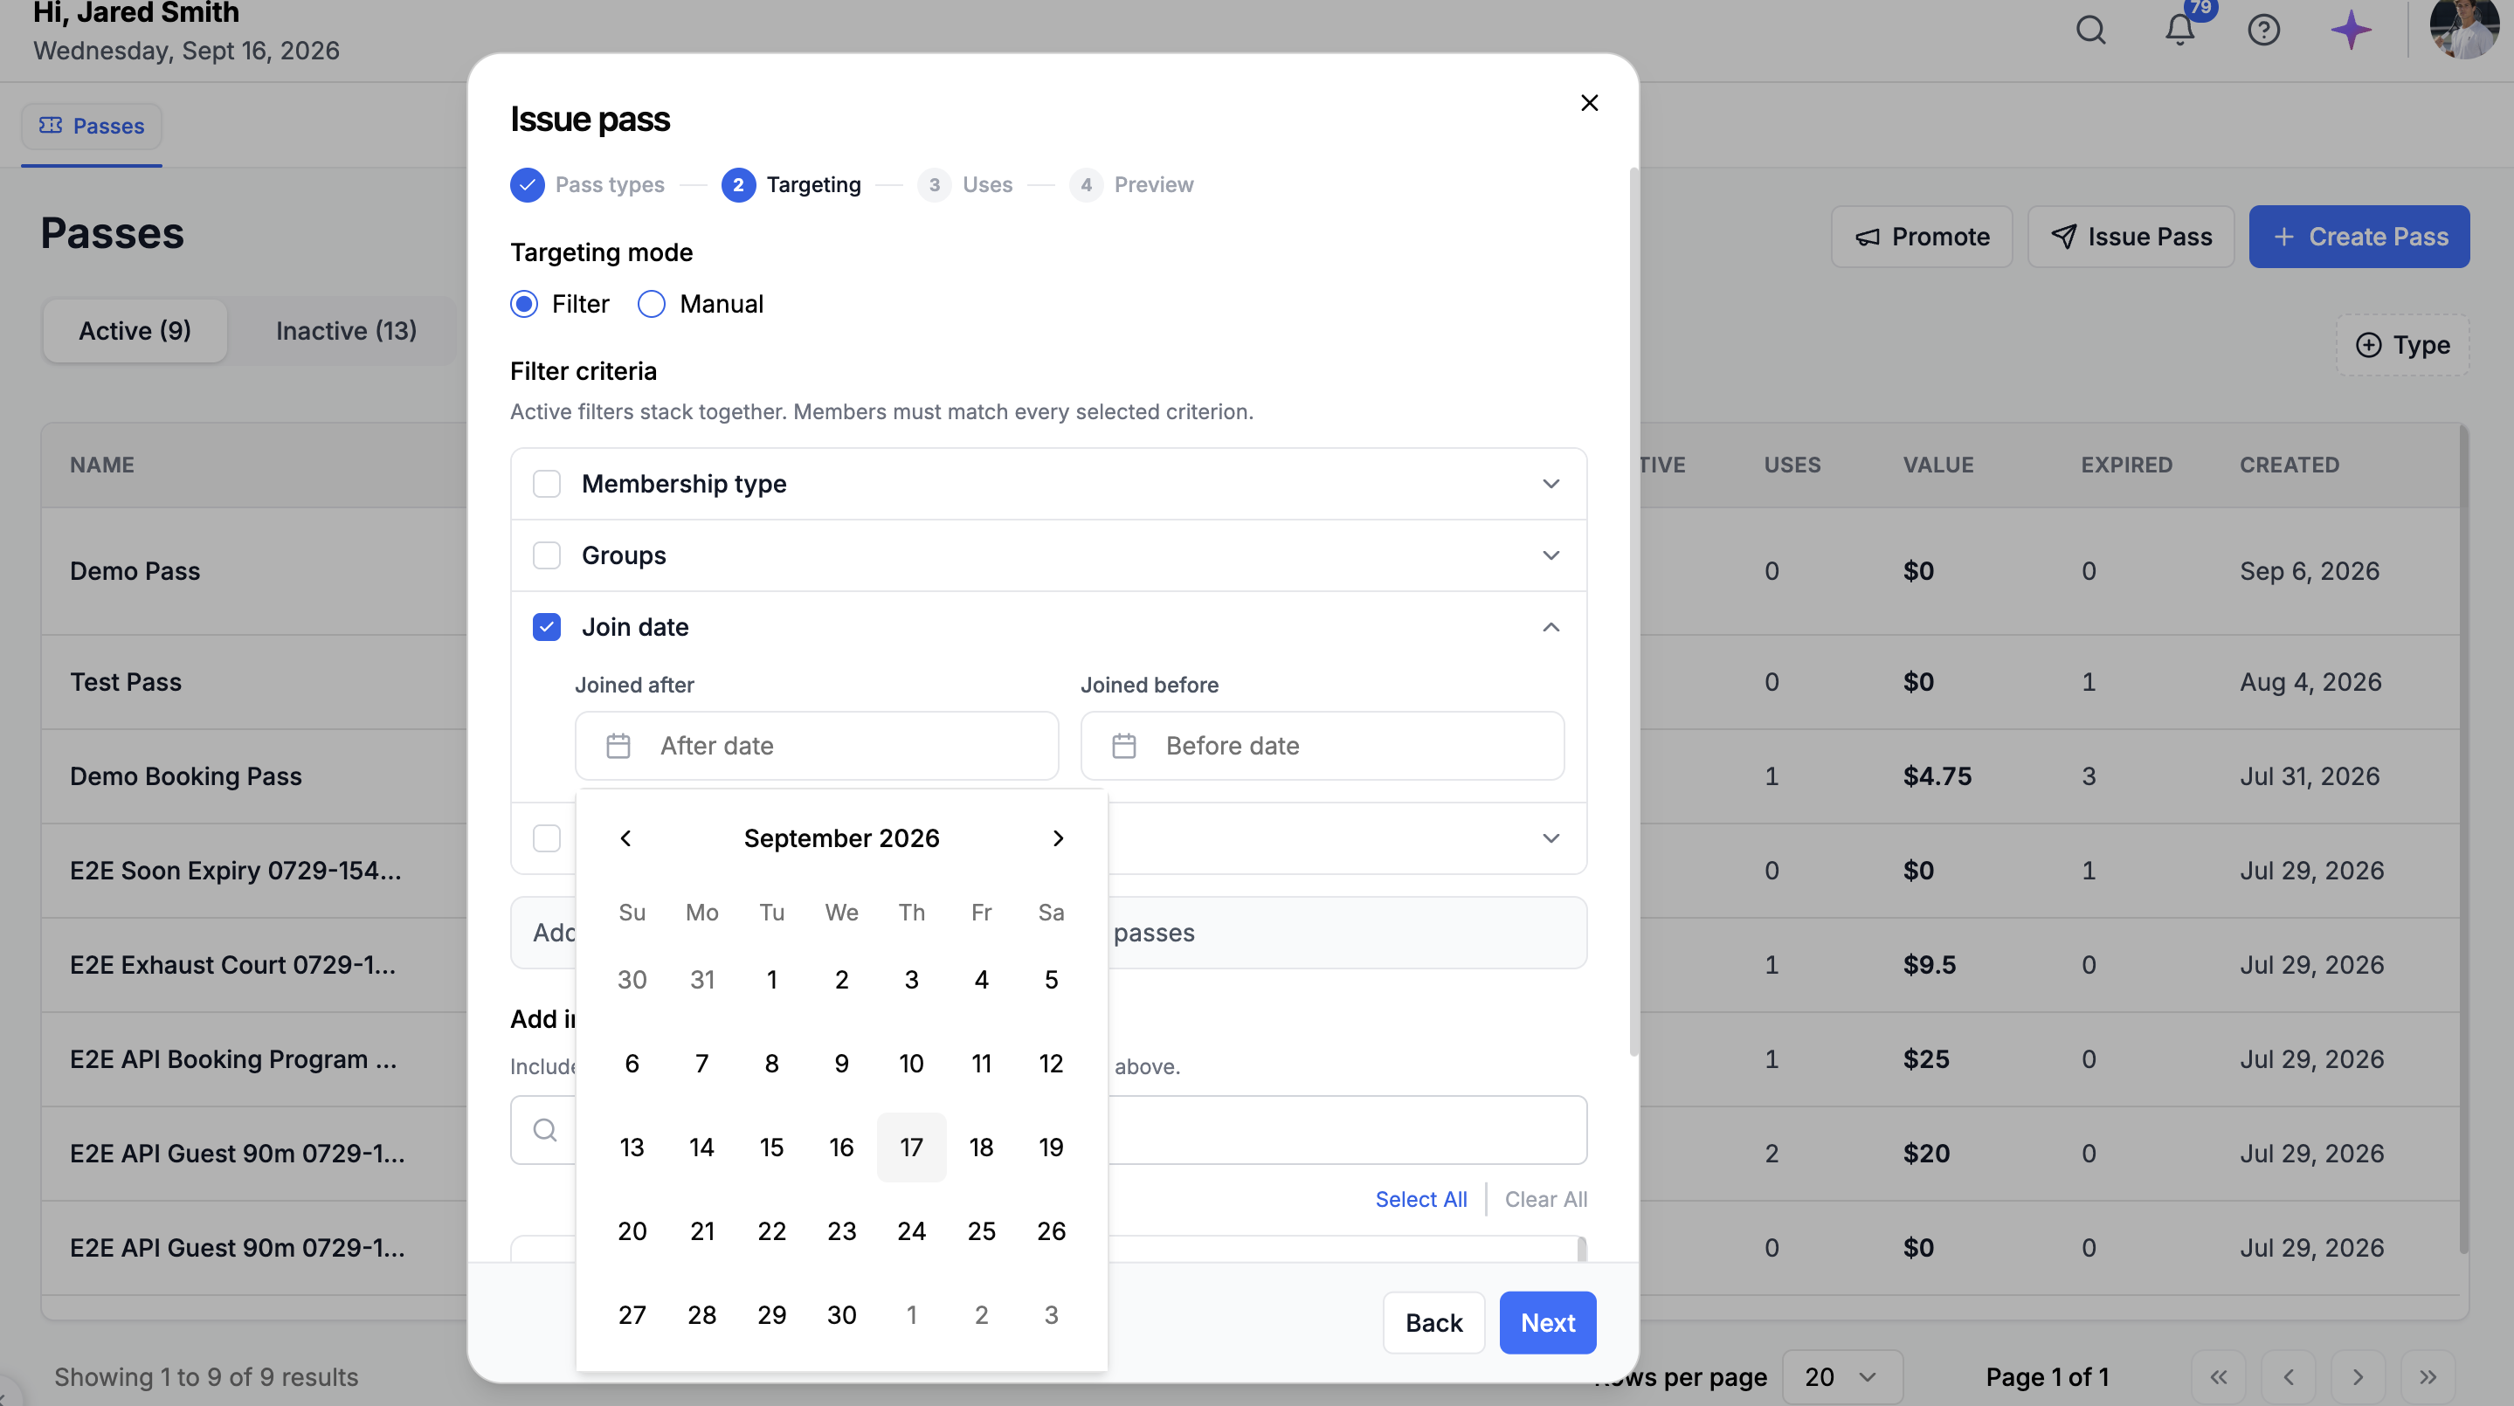The width and height of the screenshot is (2514, 1406).
Task: Launch the purple sparkle AI assistant icon
Action: pos(2351,31)
